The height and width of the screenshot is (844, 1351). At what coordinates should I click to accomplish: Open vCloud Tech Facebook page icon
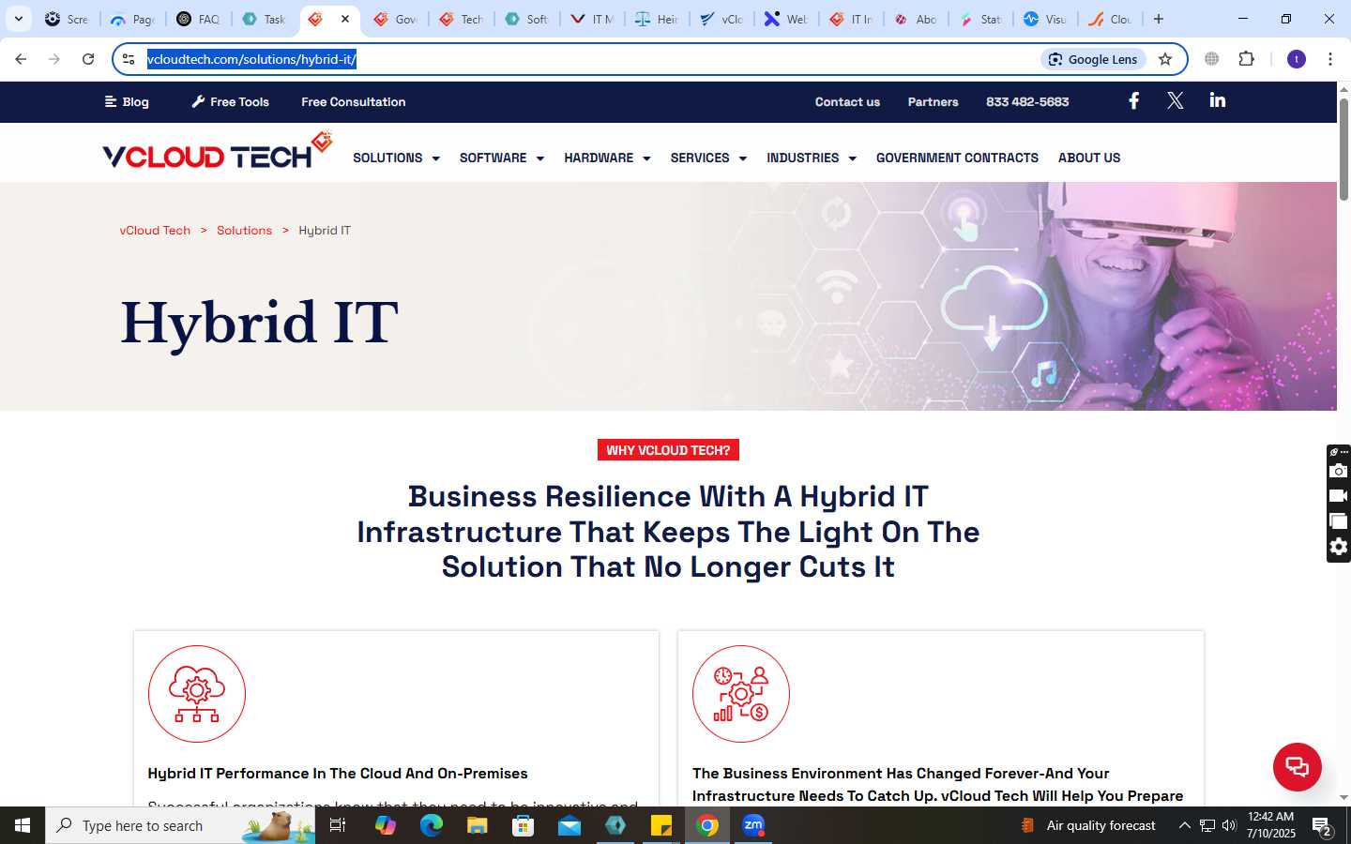(1133, 100)
